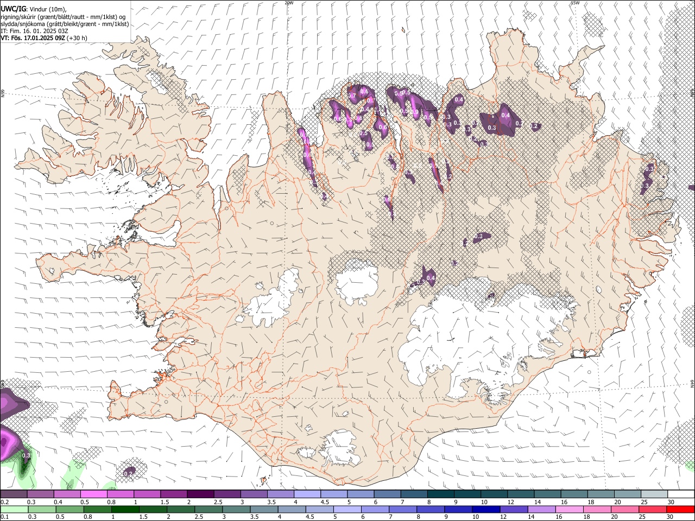Pick the snow-scale swatch between 0.3 and 0.4
695x521 pixels.
click(40, 494)
